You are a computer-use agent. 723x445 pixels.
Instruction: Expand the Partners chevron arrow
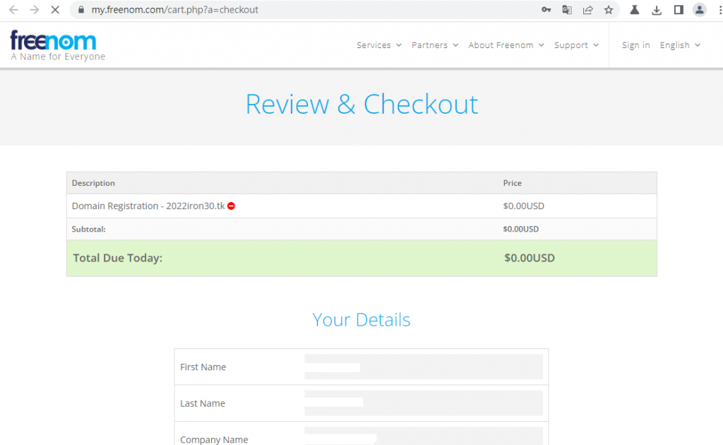455,45
